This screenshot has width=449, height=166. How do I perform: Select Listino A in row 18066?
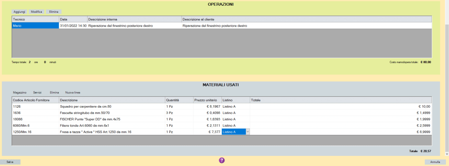click(x=235, y=119)
